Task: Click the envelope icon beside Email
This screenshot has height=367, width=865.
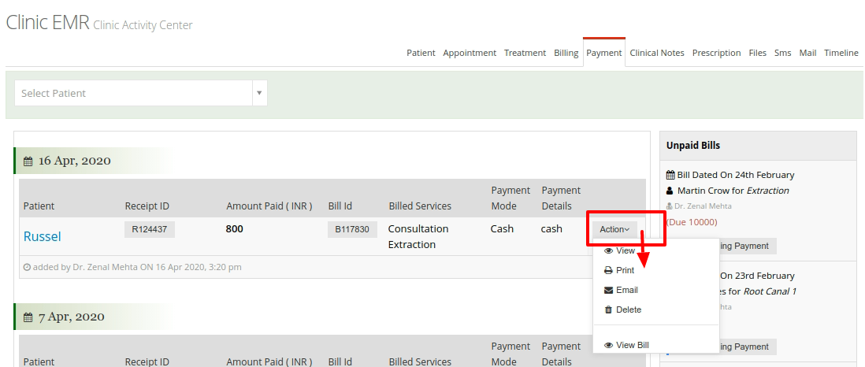Action: pos(608,291)
